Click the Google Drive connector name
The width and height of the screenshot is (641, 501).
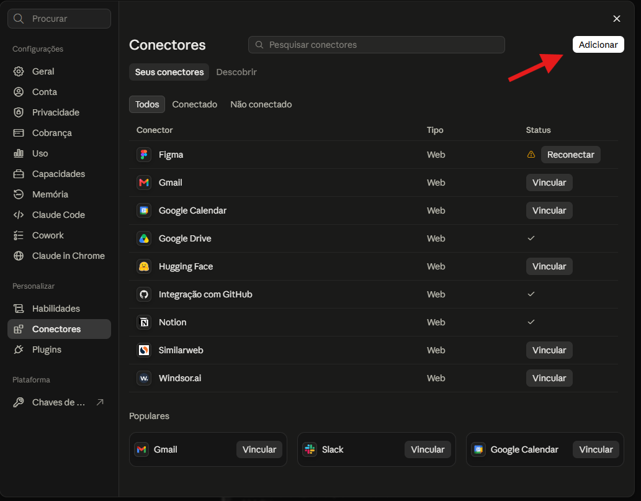point(185,238)
